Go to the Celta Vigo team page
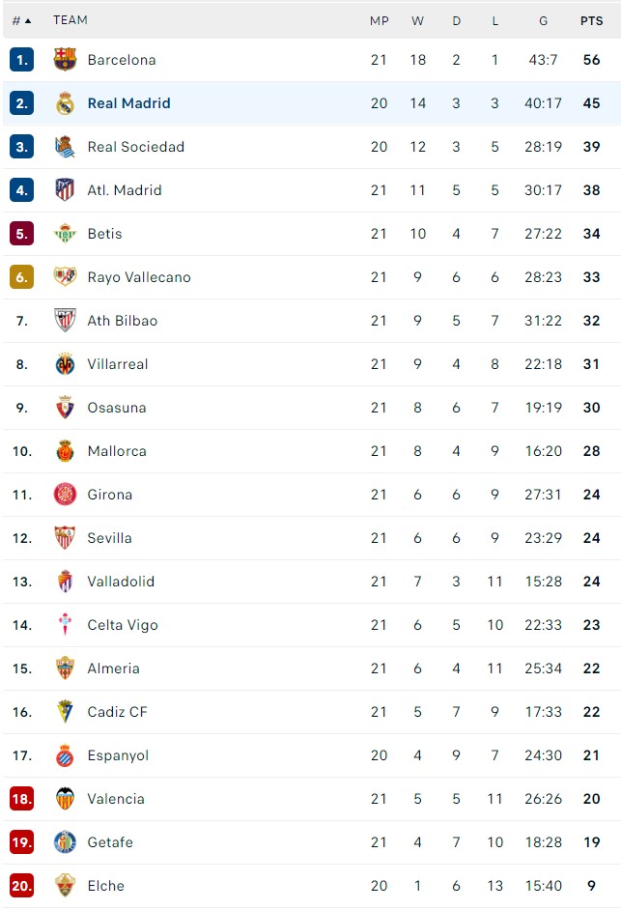The image size is (621, 910). click(x=123, y=625)
